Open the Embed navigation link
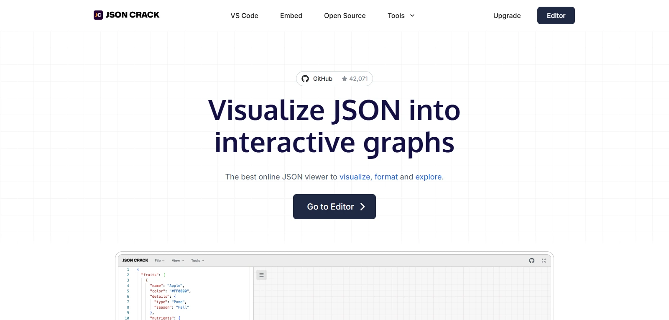 (x=291, y=15)
